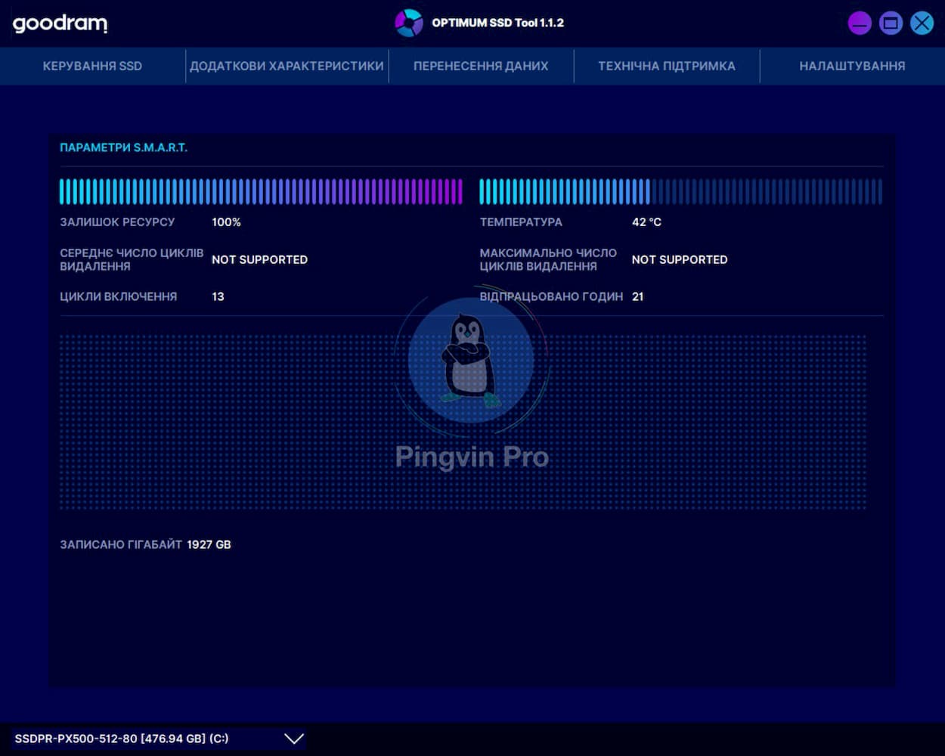Click the Optimum SSD Tool app icon

[x=408, y=23]
